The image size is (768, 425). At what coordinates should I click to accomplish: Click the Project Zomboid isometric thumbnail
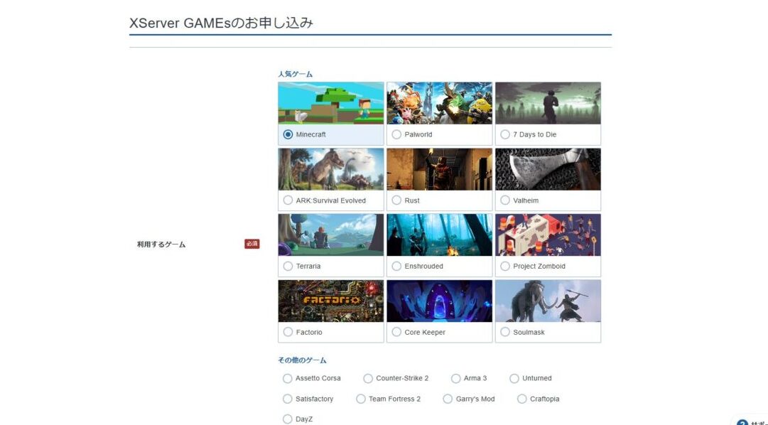click(548, 235)
